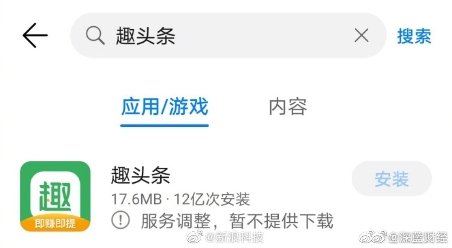Tap the magnifying glass search icon

95,35
